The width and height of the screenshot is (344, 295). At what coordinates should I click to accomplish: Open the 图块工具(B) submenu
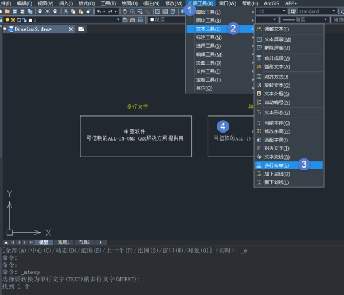(220, 21)
